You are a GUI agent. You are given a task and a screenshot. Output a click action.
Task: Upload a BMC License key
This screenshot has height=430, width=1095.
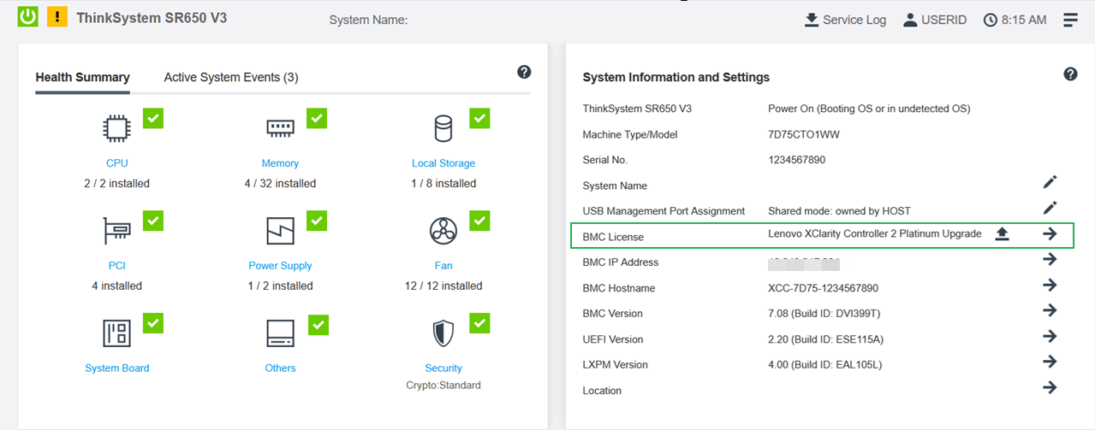coord(1002,234)
